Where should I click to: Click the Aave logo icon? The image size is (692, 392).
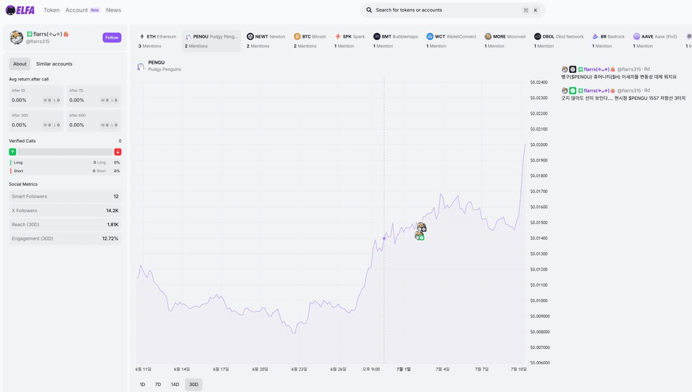pos(637,37)
